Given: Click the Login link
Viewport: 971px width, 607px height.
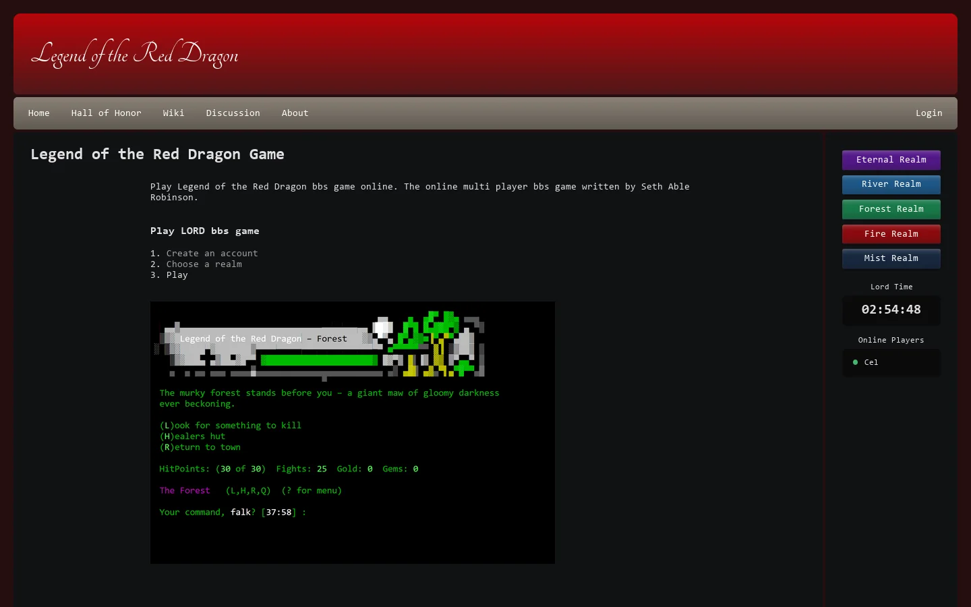Looking at the screenshot, I should [929, 113].
